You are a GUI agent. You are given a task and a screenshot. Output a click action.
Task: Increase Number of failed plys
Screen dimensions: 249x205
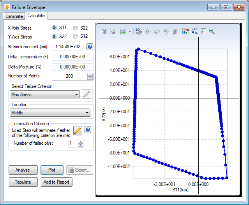tap(81, 142)
